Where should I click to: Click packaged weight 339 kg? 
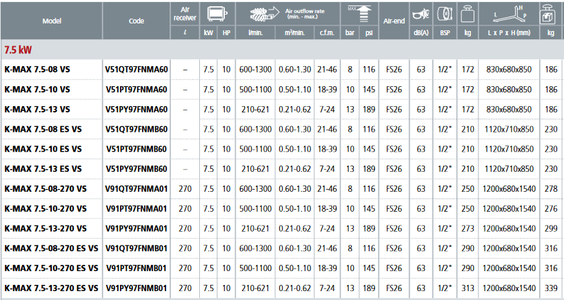[551, 288]
